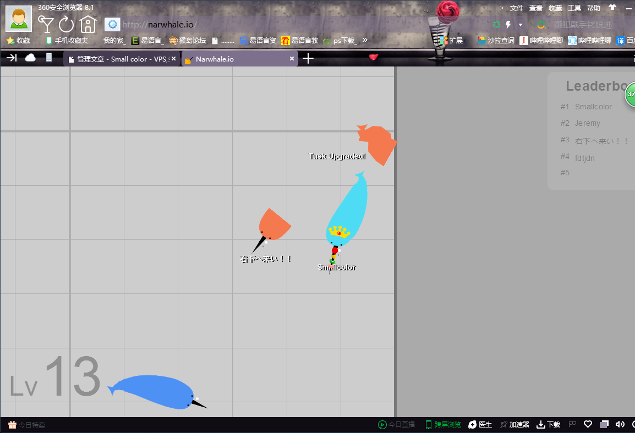Click the refresh page icon
635x433 pixels.
coord(66,24)
